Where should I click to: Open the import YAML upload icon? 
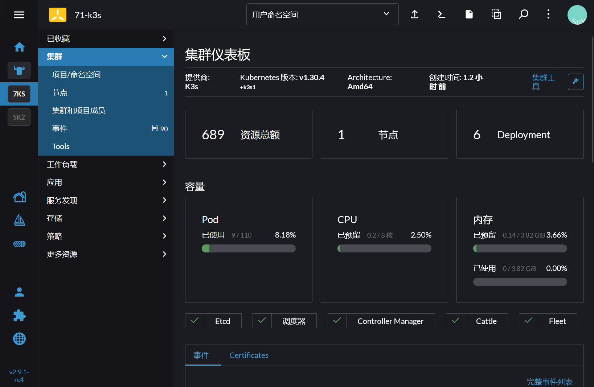(x=415, y=15)
